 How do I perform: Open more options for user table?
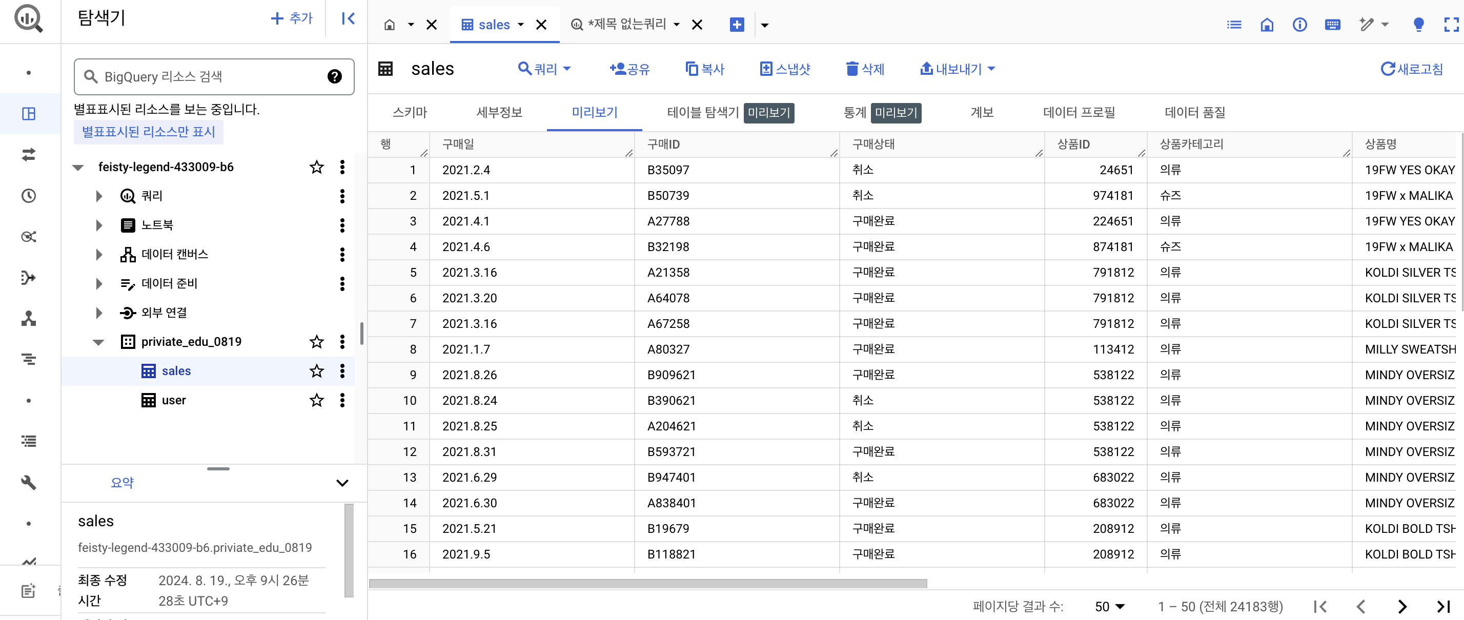[342, 400]
